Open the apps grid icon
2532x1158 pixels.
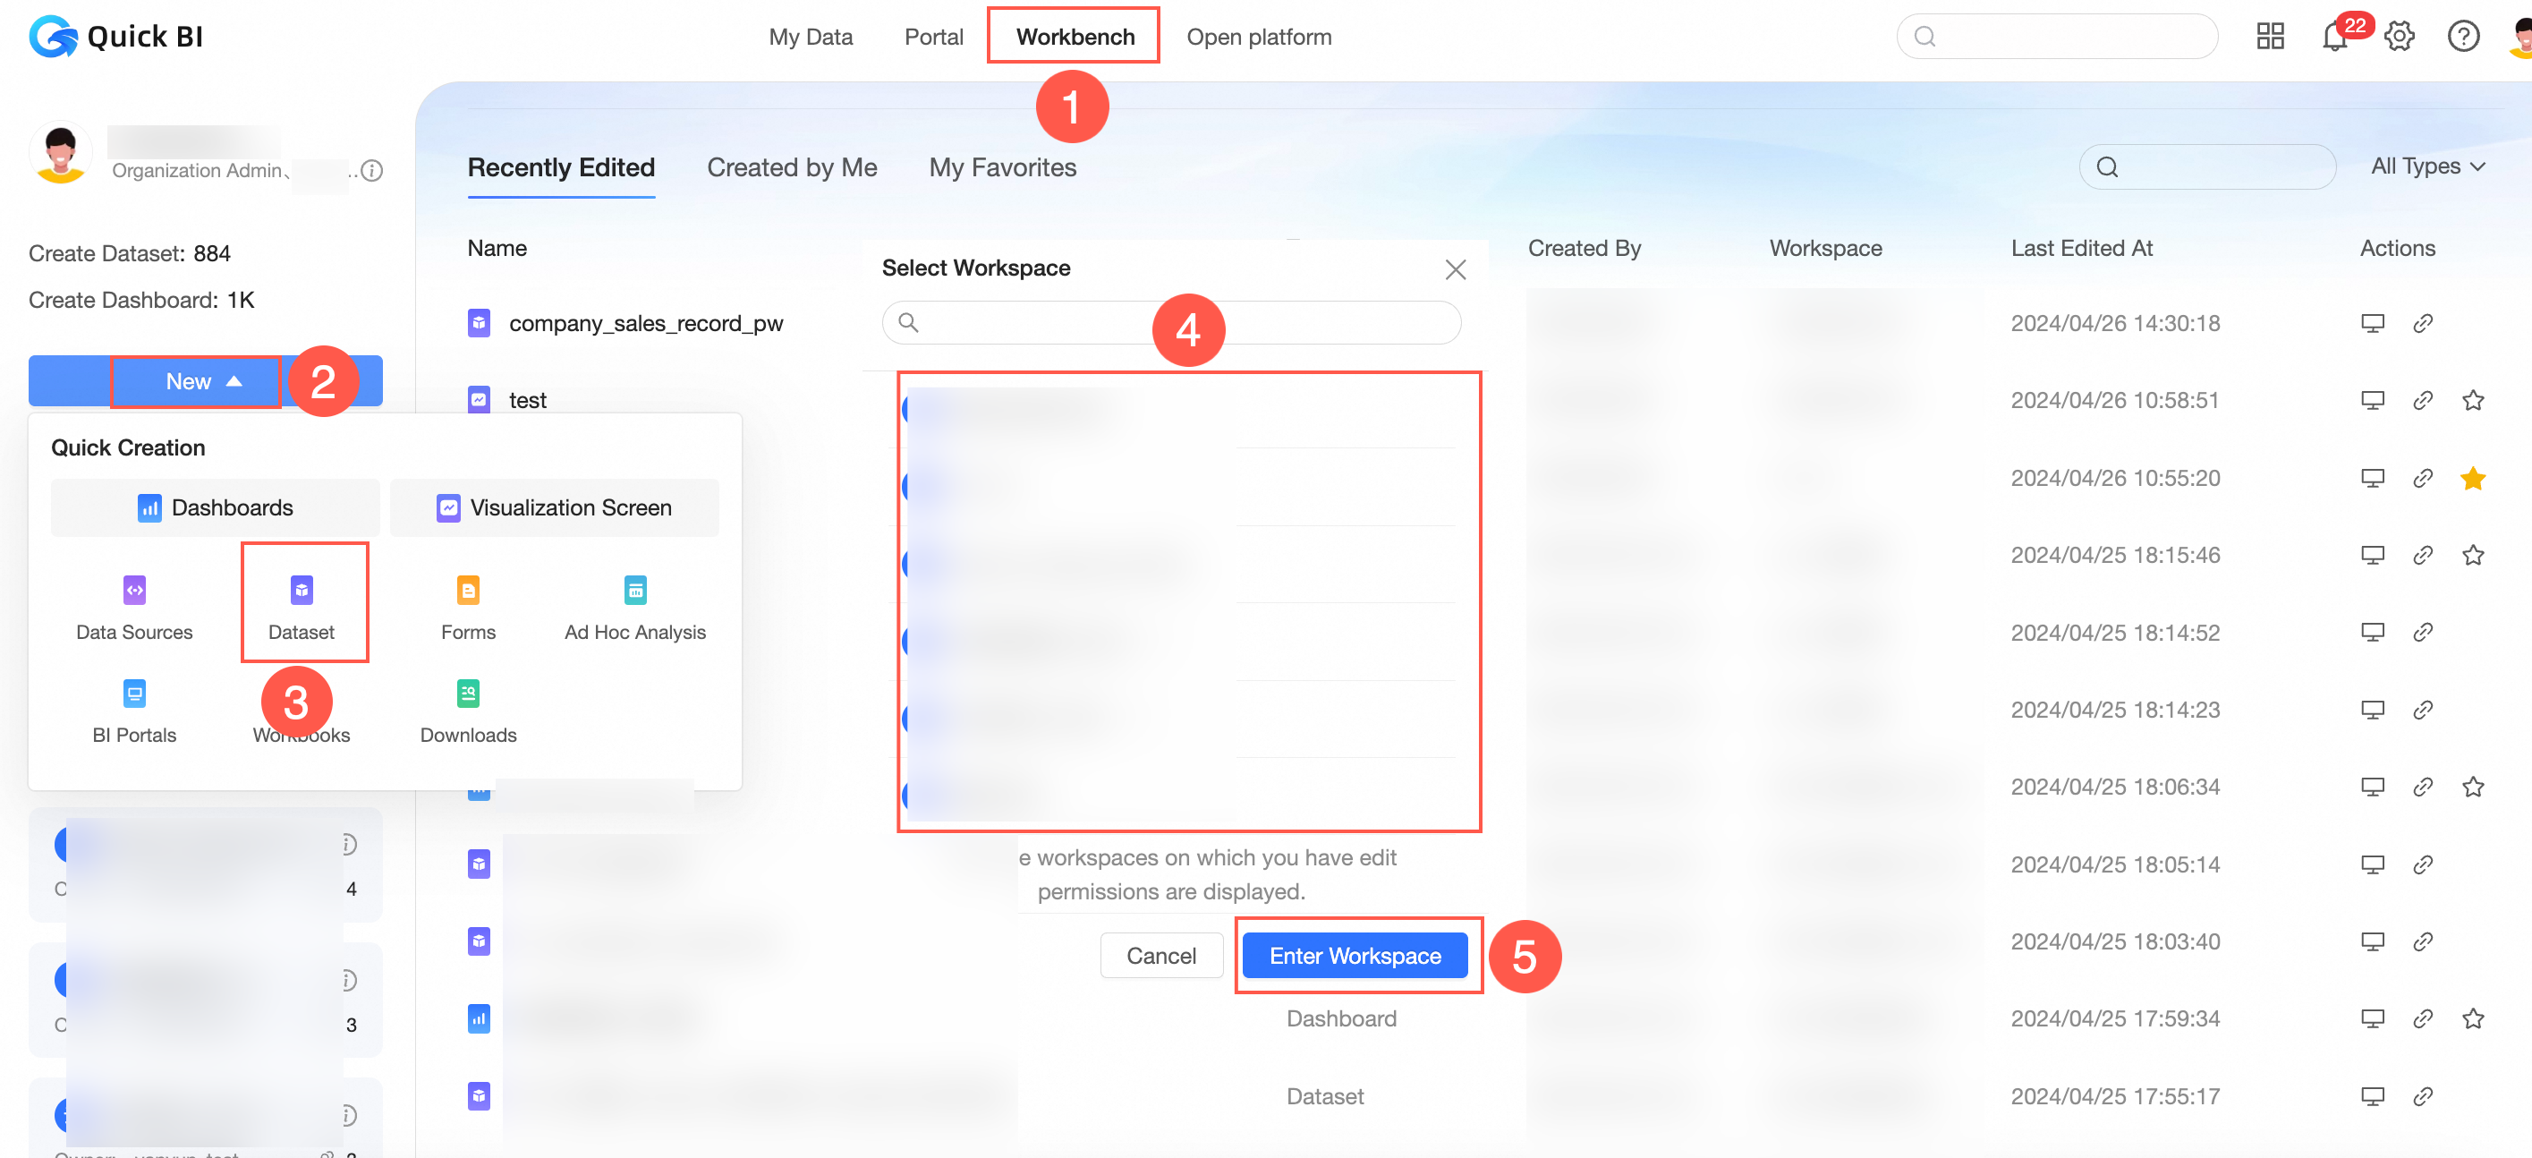click(x=2270, y=38)
